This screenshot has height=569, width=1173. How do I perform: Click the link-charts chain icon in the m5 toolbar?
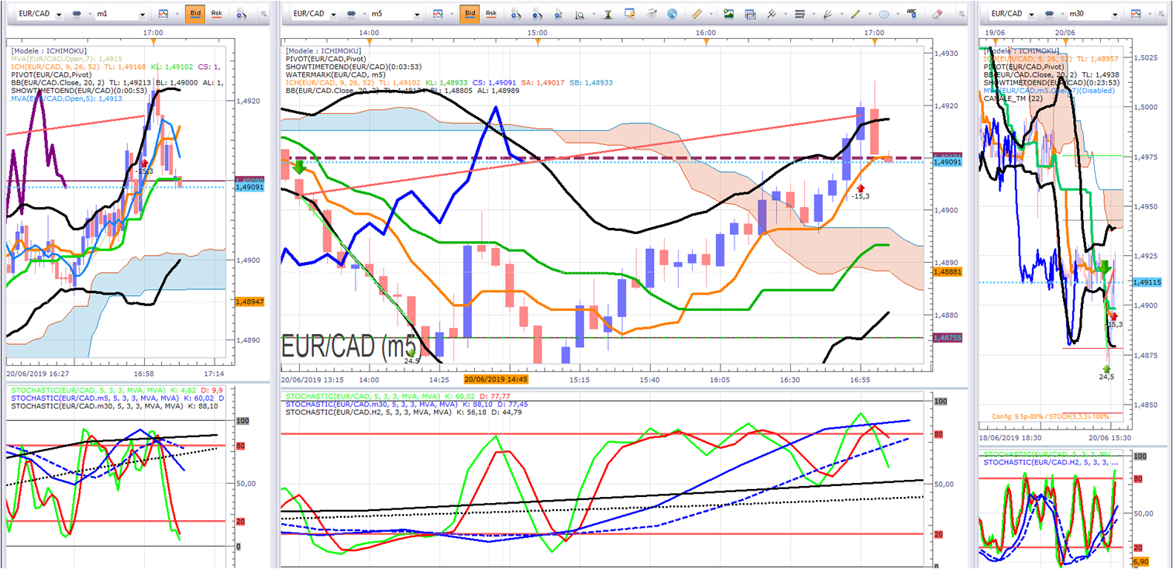pyautogui.click(x=353, y=14)
